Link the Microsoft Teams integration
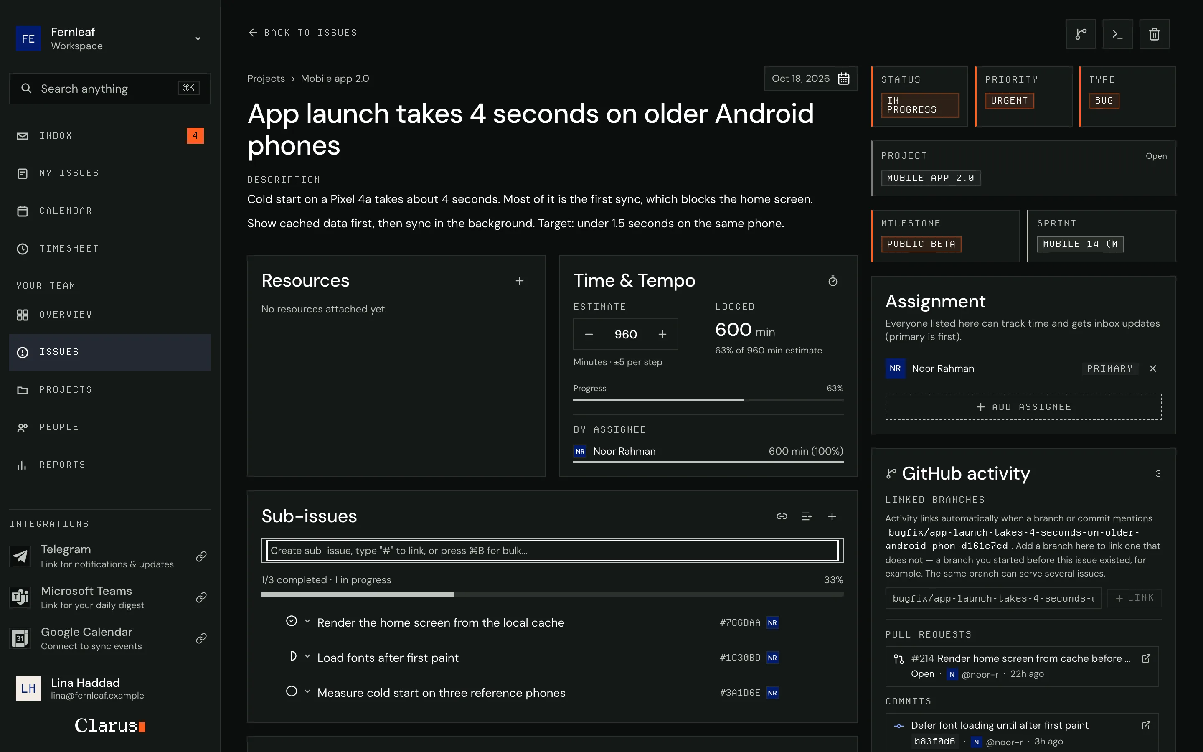1203x752 pixels. click(201, 597)
